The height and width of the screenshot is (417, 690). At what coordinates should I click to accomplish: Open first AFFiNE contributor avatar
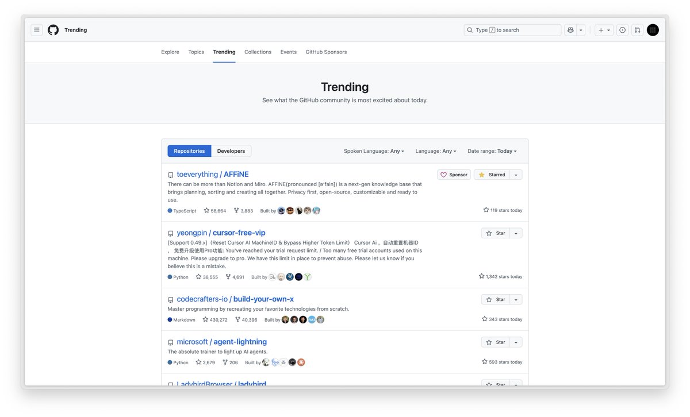[x=281, y=211]
